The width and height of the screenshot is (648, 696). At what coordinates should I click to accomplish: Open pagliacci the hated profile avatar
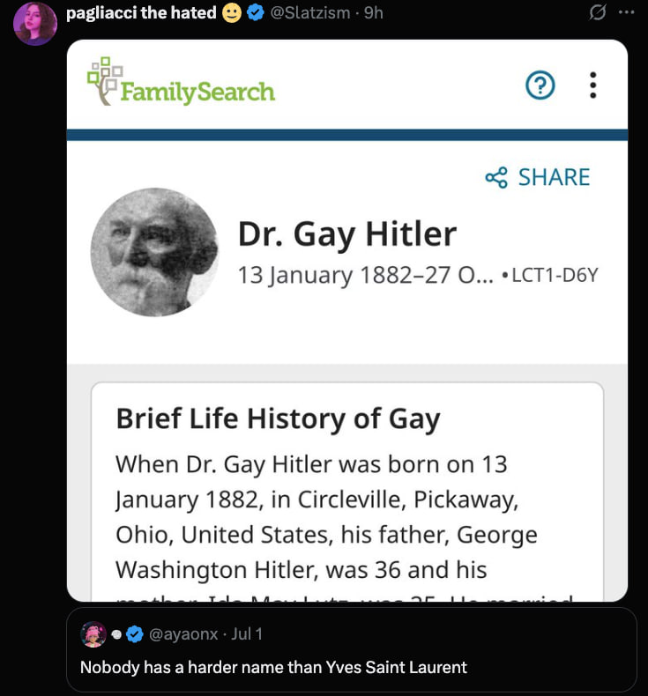[x=35, y=24]
